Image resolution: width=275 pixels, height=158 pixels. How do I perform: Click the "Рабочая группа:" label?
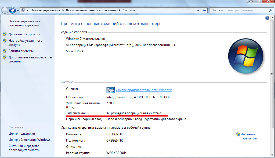pos(78,153)
